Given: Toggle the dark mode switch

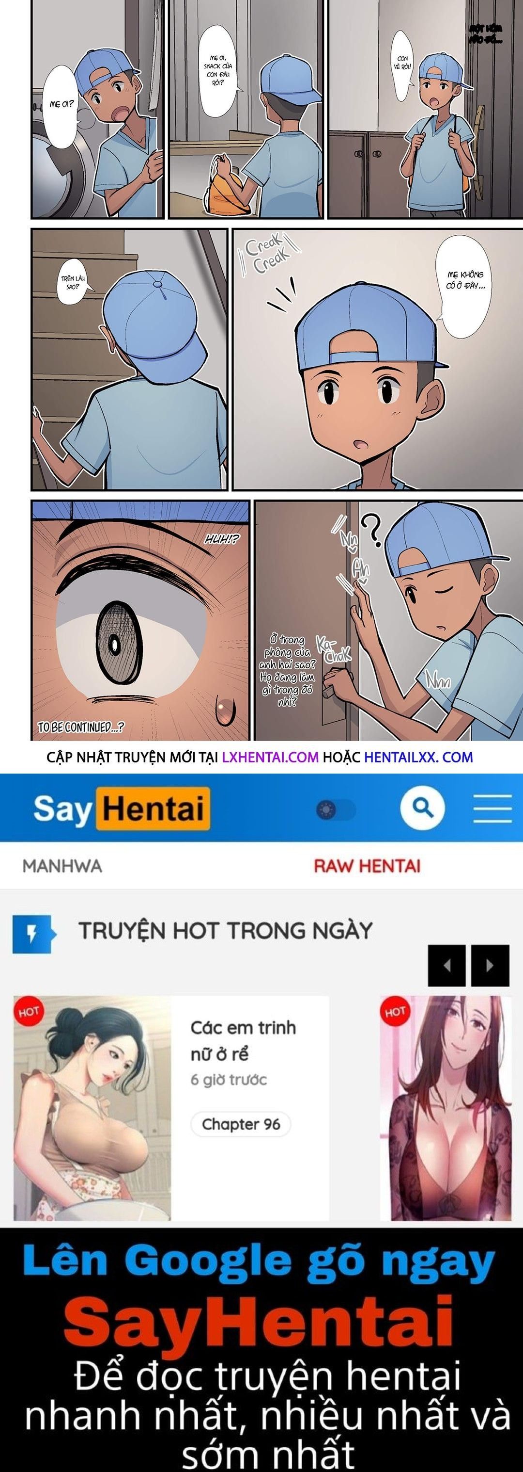Looking at the screenshot, I should (336, 809).
